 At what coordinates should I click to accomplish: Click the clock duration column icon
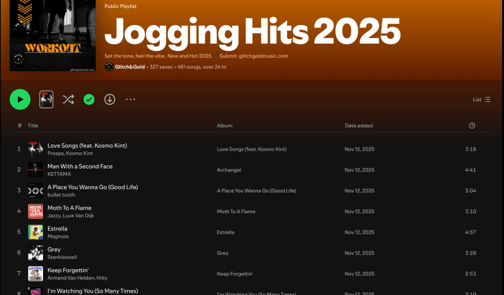click(x=471, y=125)
